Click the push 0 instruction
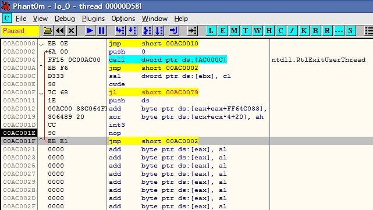Viewport: 373px width, 210px height. click(127, 52)
